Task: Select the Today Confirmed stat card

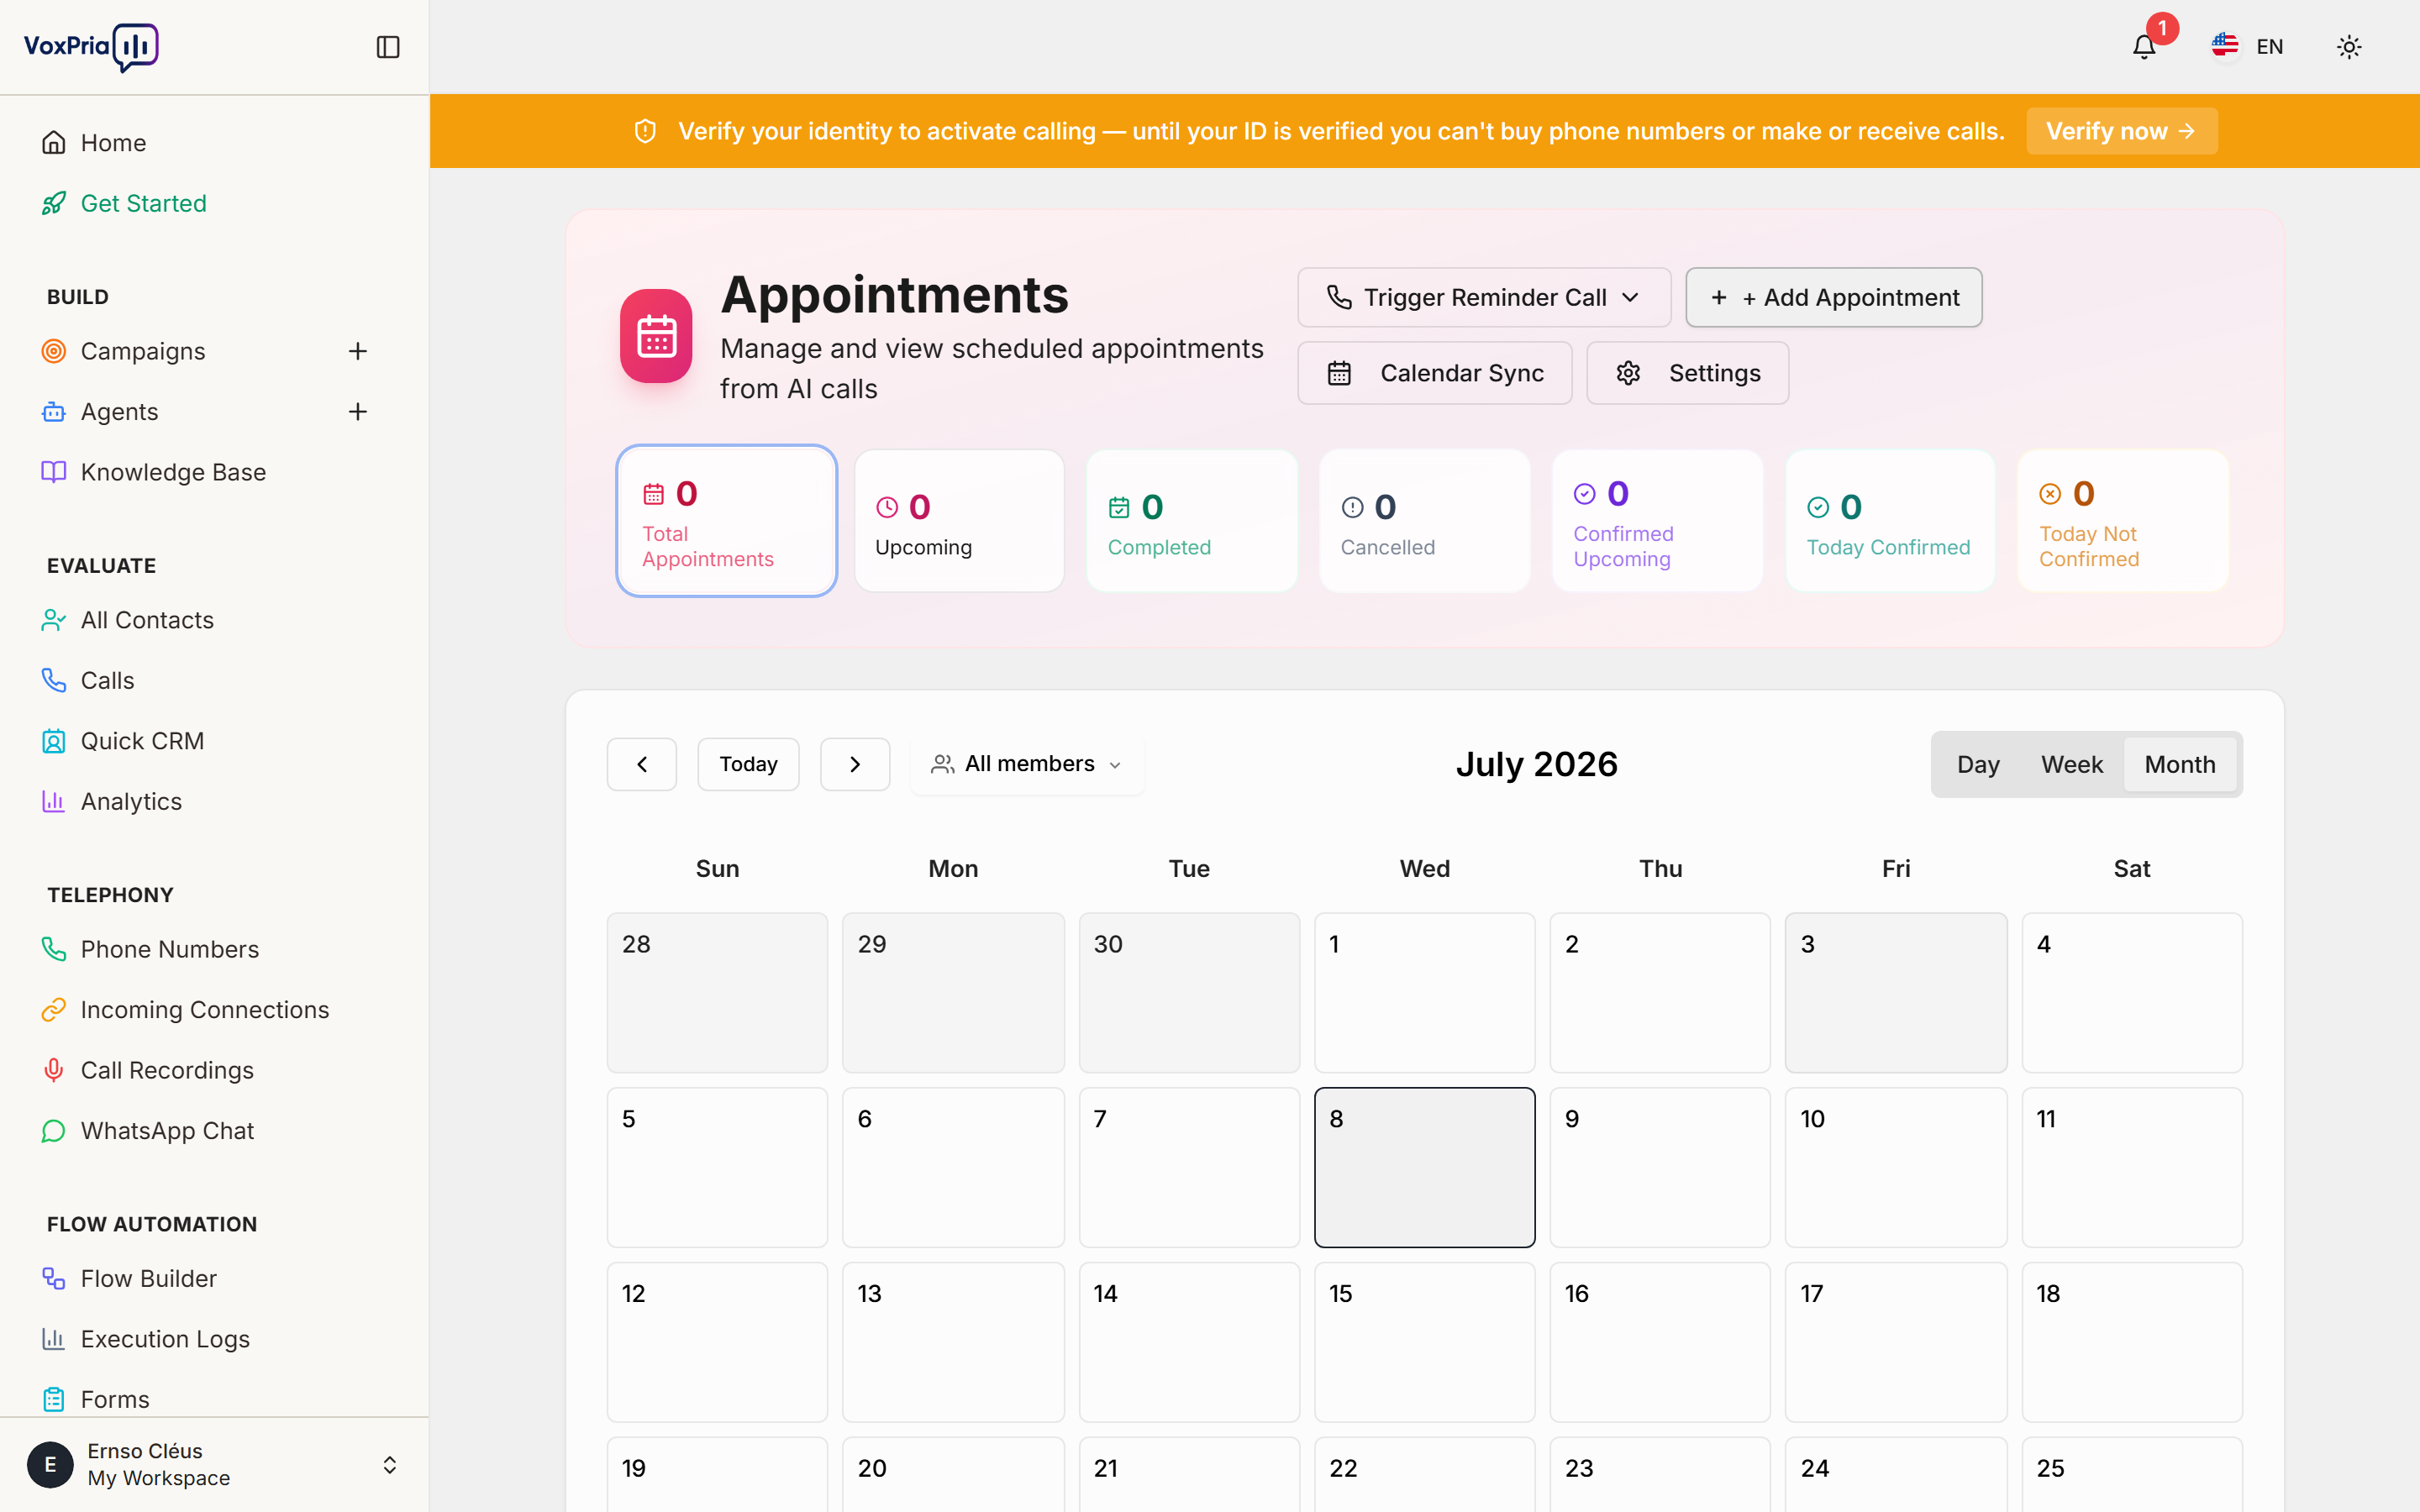Action: pos(1890,521)
